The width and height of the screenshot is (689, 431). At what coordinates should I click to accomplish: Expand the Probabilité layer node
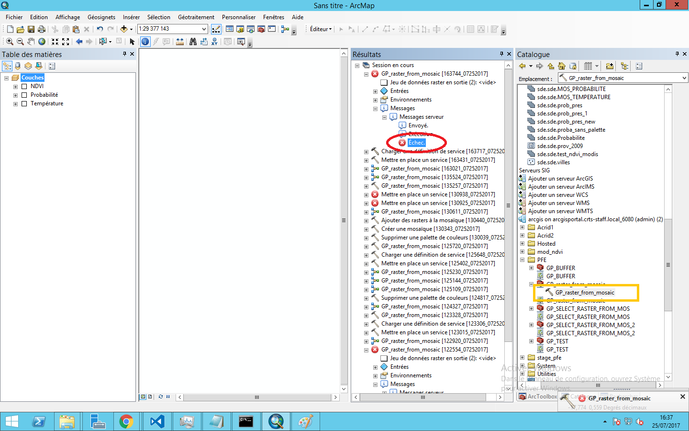coord(15,95)
